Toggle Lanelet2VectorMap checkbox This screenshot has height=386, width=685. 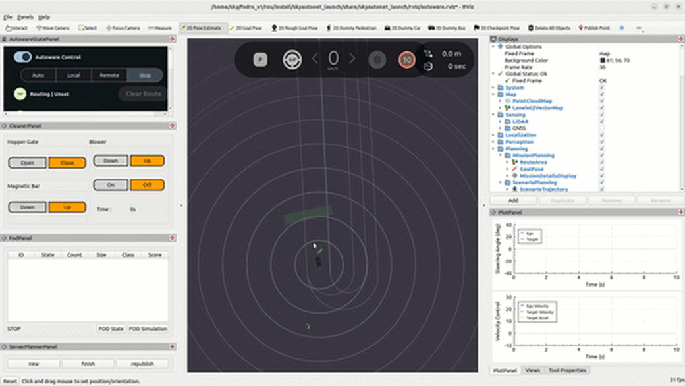click(x=601, y=108)
